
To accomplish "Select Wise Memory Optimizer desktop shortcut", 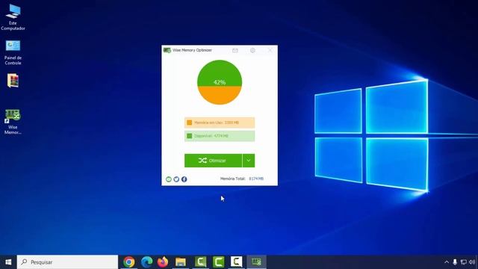I will (x=13, y=122).
